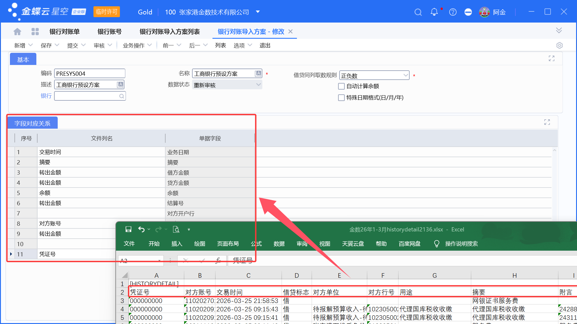Click 后一 button

[x=194, y=45]
